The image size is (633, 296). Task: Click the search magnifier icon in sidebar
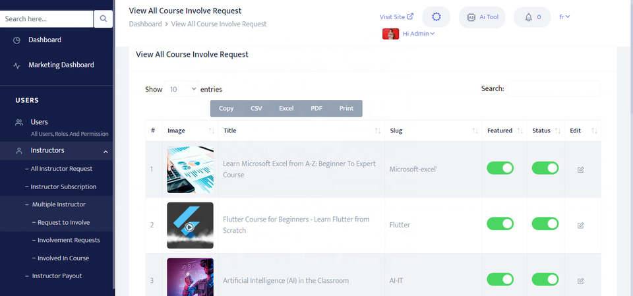click(104, 19)
